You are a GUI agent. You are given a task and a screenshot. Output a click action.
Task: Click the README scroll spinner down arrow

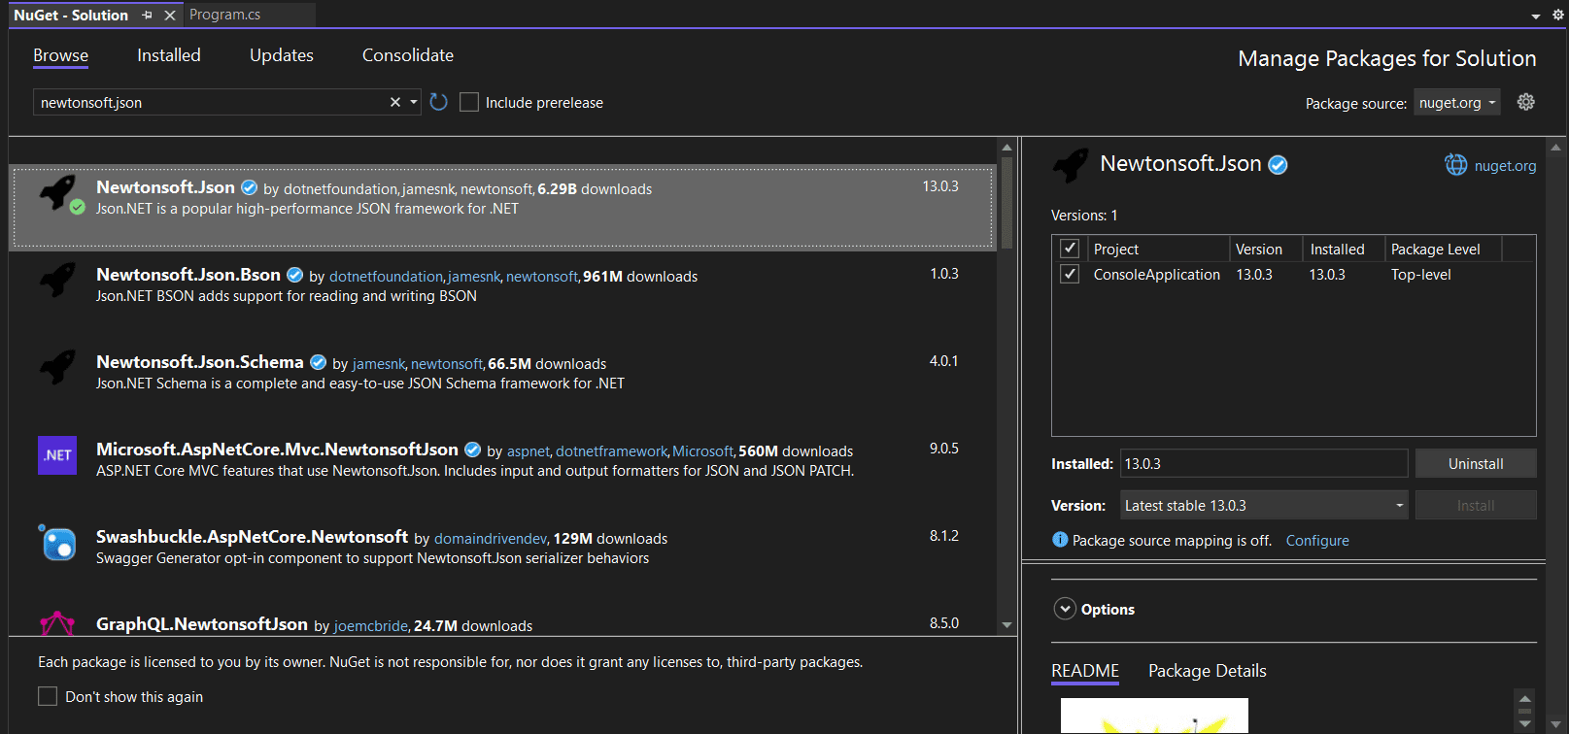[x=1524, y=723]
